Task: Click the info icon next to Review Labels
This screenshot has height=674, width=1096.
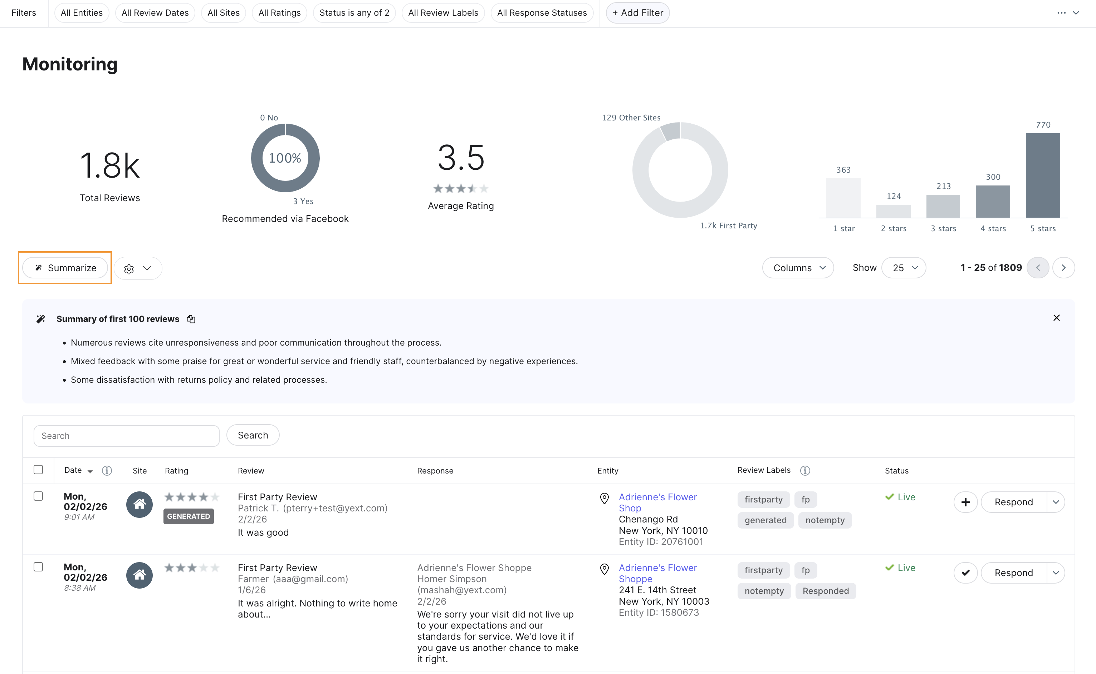Action: pos(805,470)
